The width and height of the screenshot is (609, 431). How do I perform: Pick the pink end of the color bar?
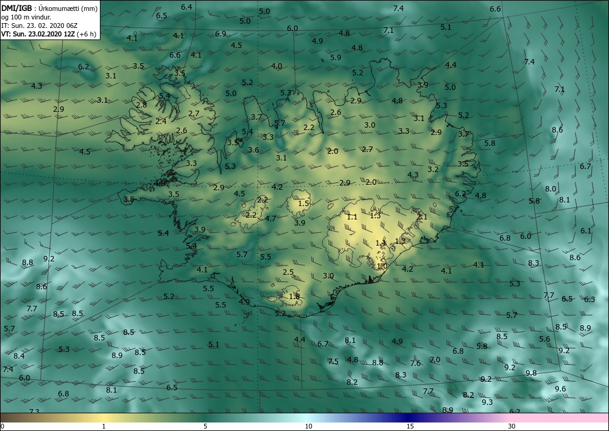pos(559,418)
